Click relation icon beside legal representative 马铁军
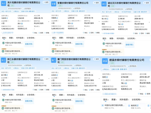This screenshot has height=113, width=151. click(x=7, y=18)
